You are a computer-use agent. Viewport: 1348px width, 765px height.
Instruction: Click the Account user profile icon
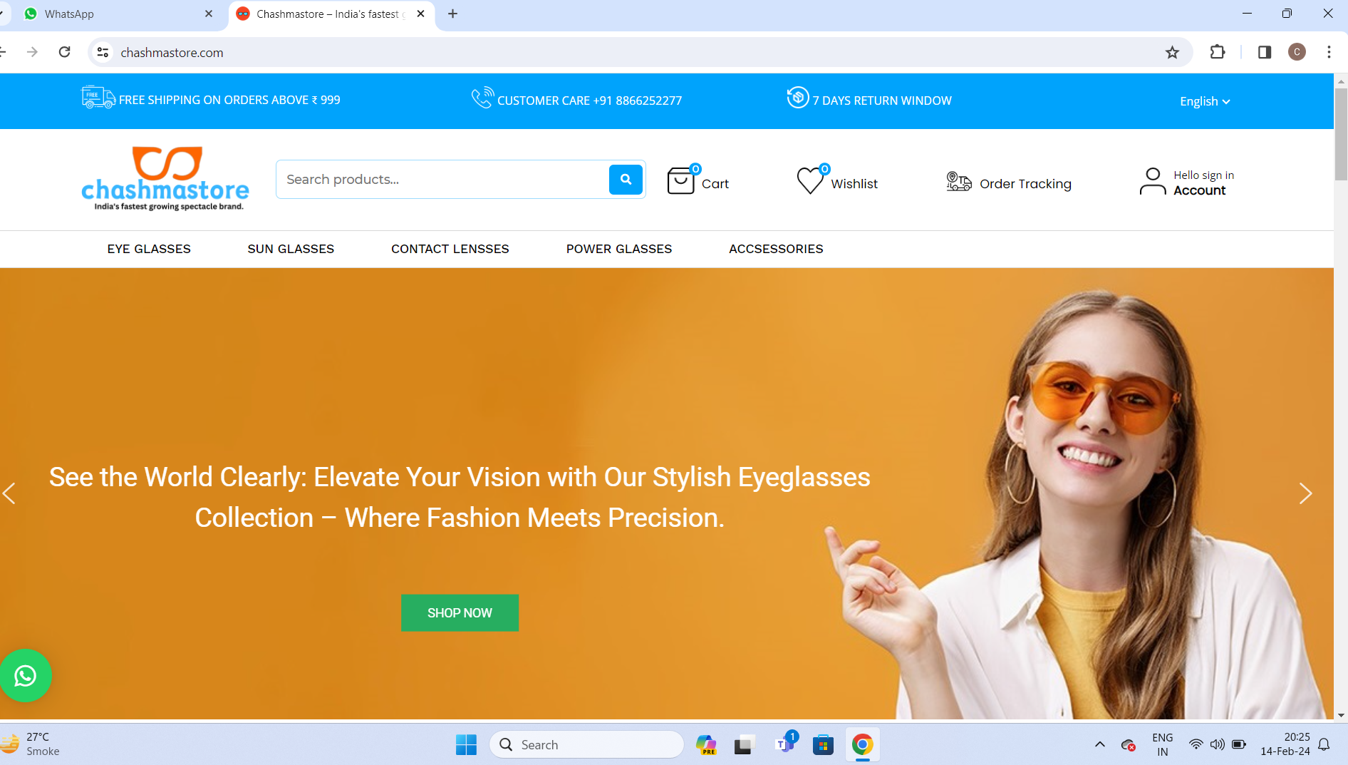click(1152, 182)
